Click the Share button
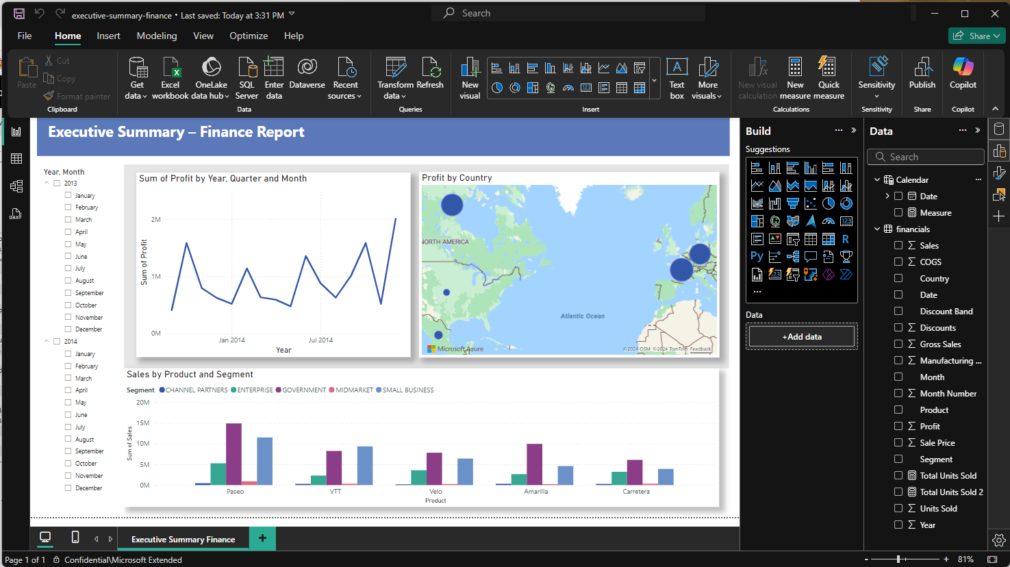Image resolution: width=1010 pixels, height=567 pixels. pos(977,36)
